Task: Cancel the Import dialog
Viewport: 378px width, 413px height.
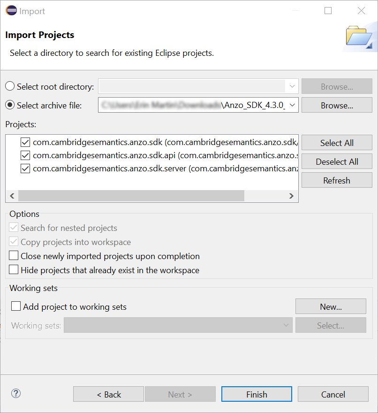Action: (x=333, y=394)
